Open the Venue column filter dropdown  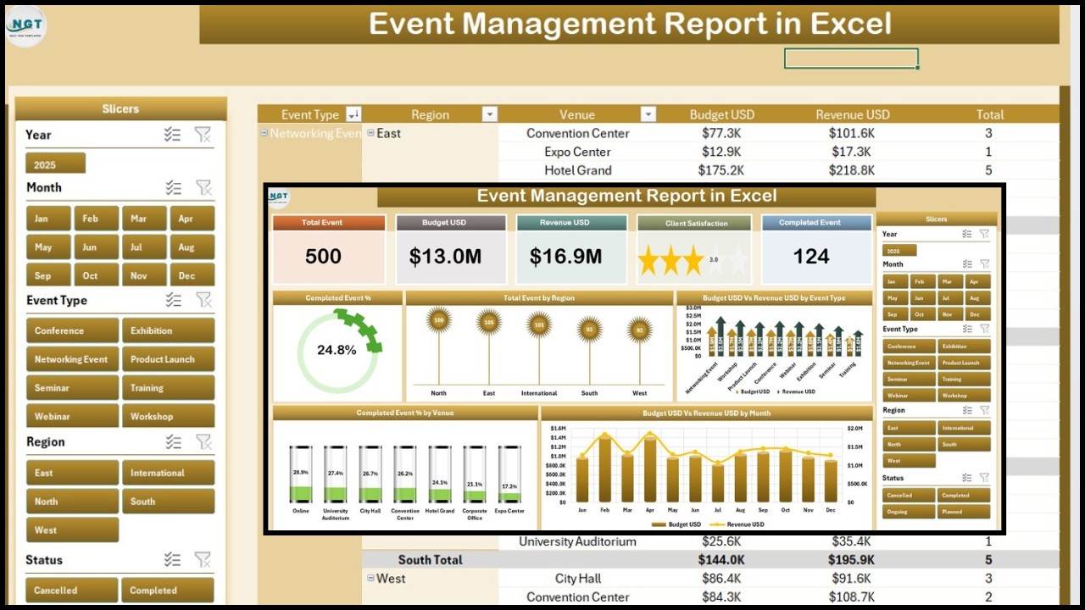pos(648,114)
